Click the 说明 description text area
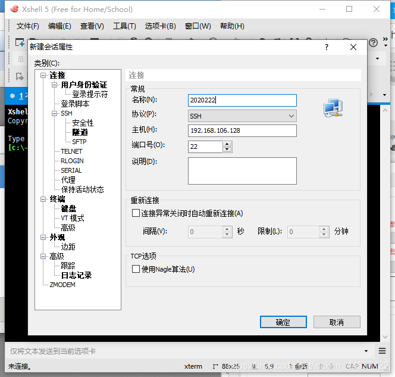This screenshot has width=395, height=377. (x=242, y=171)
